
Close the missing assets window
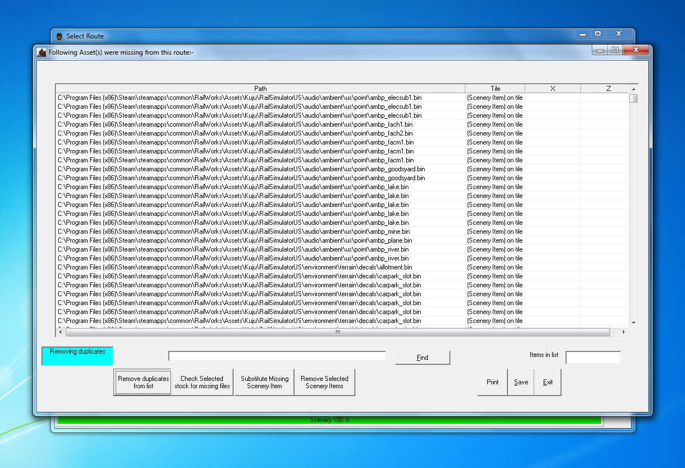[x=636, y=50]
